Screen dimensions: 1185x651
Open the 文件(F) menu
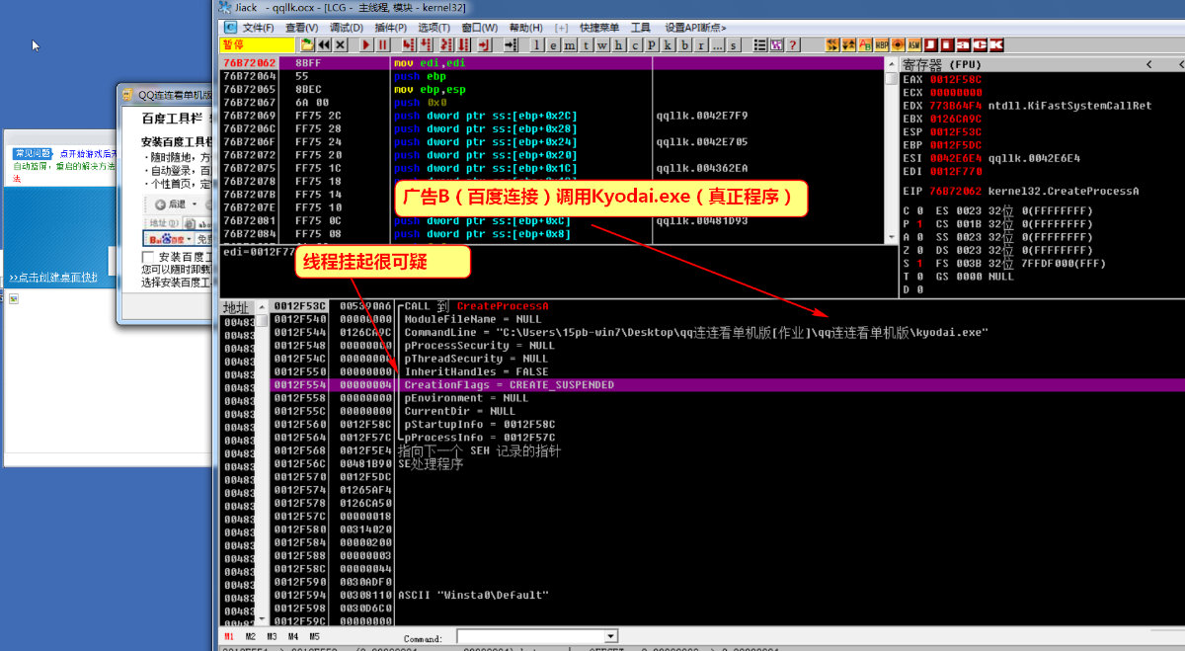click(x=259, y=28)
